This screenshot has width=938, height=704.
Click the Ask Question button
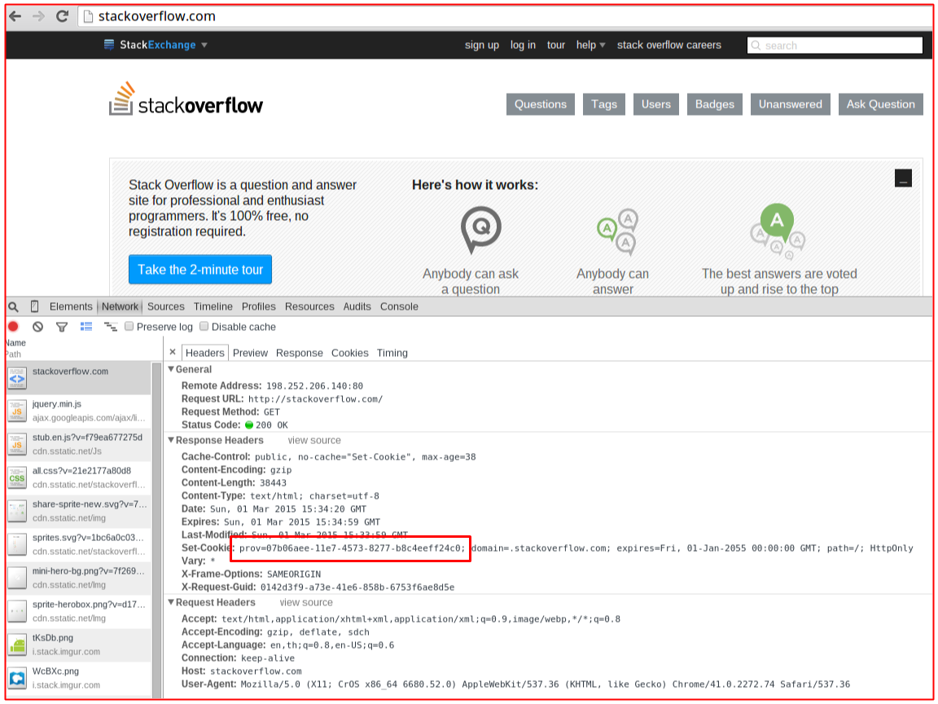(x=880, y=104)
